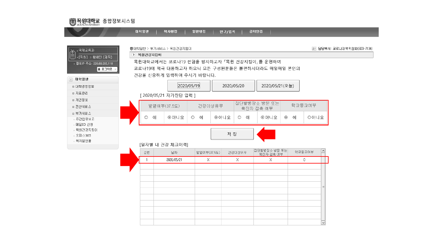This screenshot has height=249, width=443.
Task: Select 예 for 집단발병장소 방문 여부
Action: pyautogui.click(x=239, y=117)
